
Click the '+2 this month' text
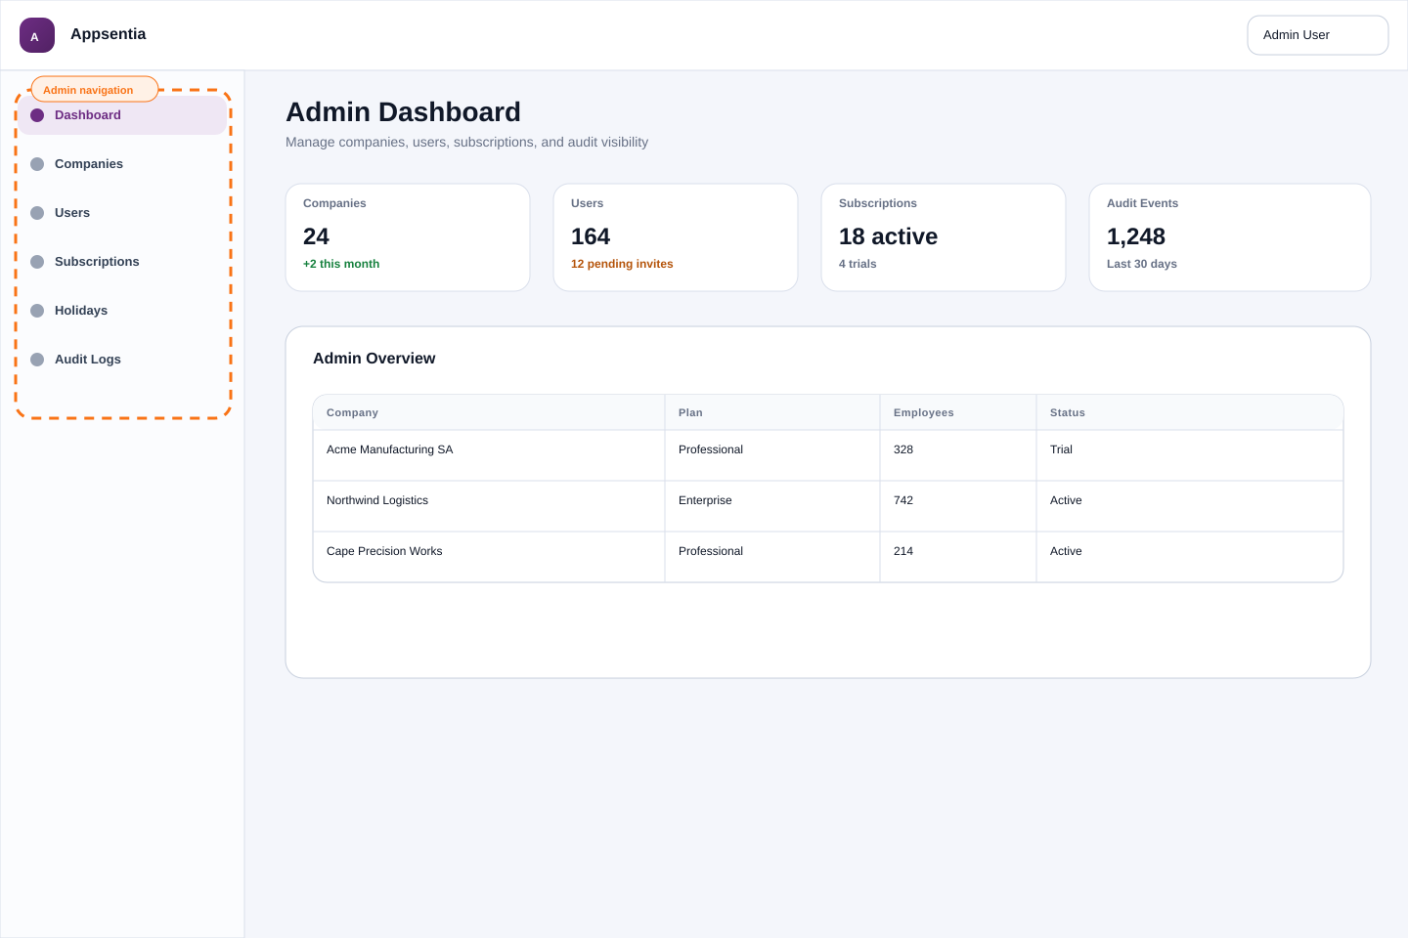click(x=341, y=264)
